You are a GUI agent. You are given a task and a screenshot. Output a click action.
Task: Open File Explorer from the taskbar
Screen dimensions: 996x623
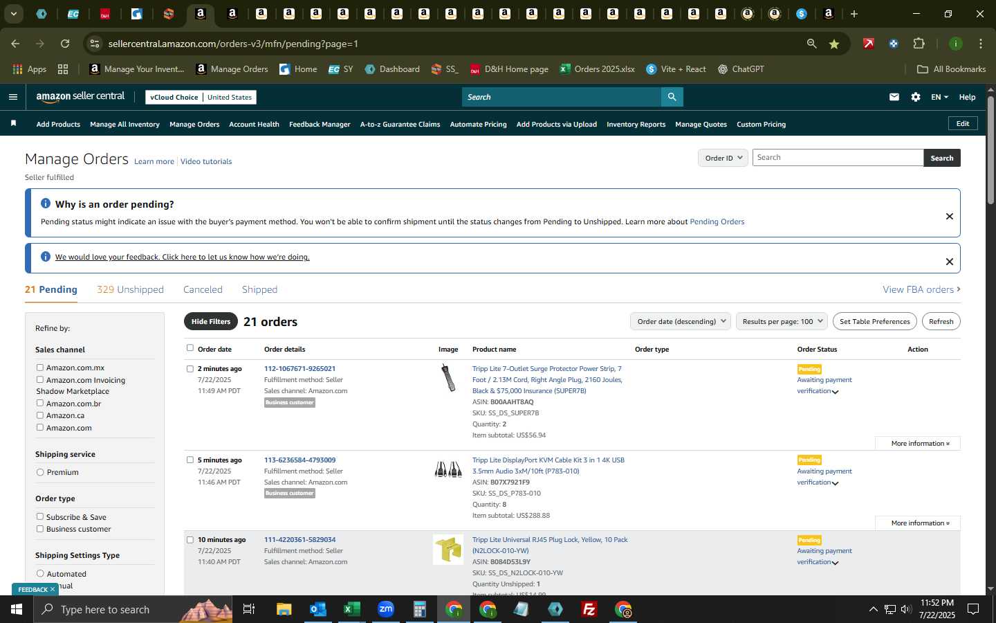[x=284, y=609]
